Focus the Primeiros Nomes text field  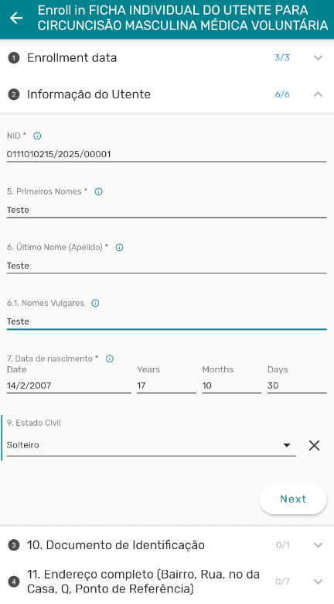click(167, 211)
